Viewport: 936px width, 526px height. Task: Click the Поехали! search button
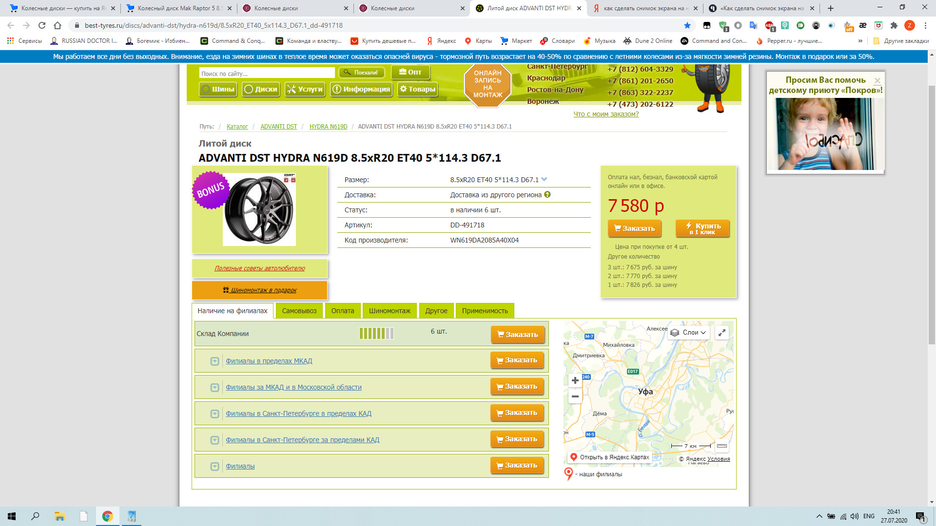coord(361,73)
